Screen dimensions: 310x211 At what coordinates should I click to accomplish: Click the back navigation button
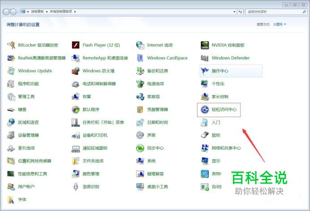pos(6,12)
